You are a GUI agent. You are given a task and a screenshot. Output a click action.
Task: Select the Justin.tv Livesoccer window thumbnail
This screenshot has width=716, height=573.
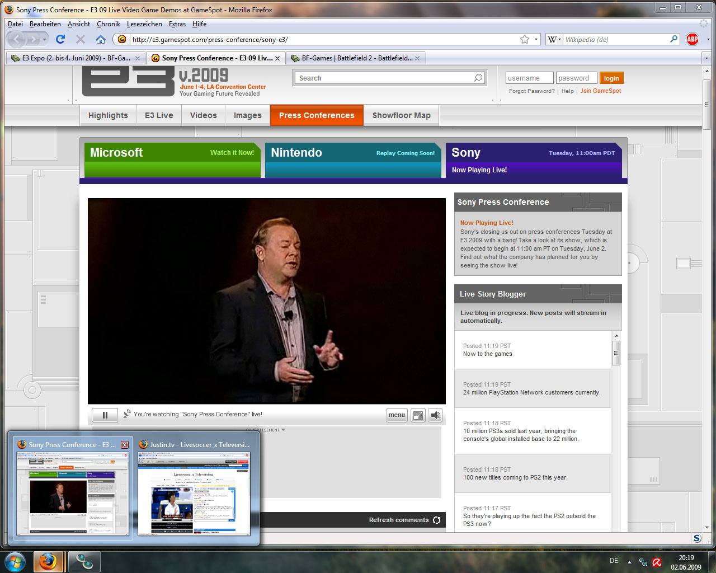coord(195,487)
